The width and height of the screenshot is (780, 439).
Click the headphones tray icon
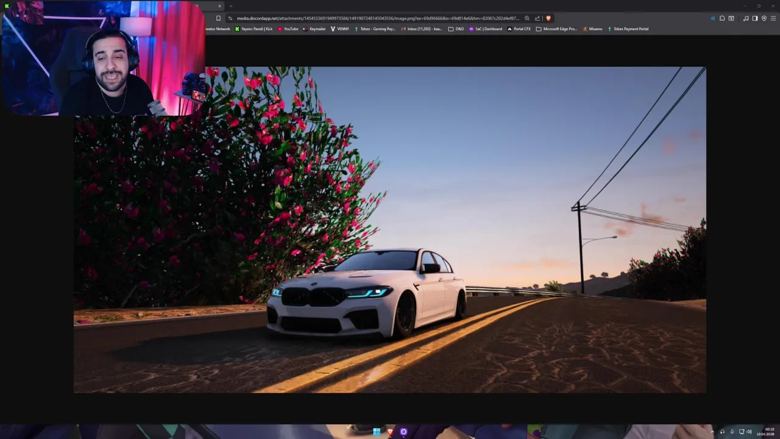tap(722, 432)
